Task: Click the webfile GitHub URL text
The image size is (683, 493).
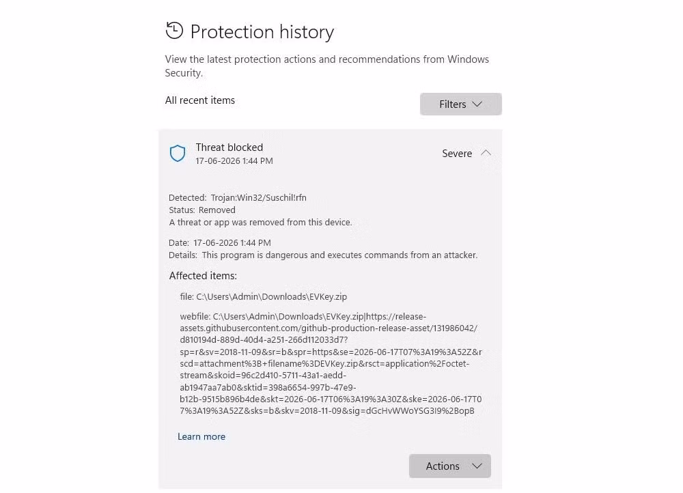Action: 331,364
